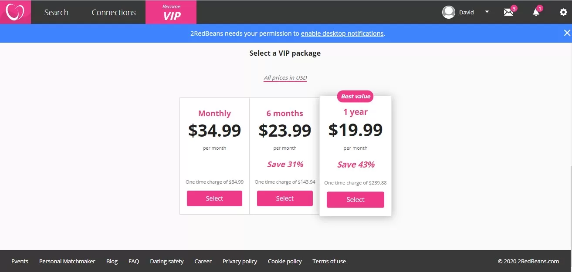Go to the Search tab
This screenshot has width=572, height=272.
tap(56, 12)
